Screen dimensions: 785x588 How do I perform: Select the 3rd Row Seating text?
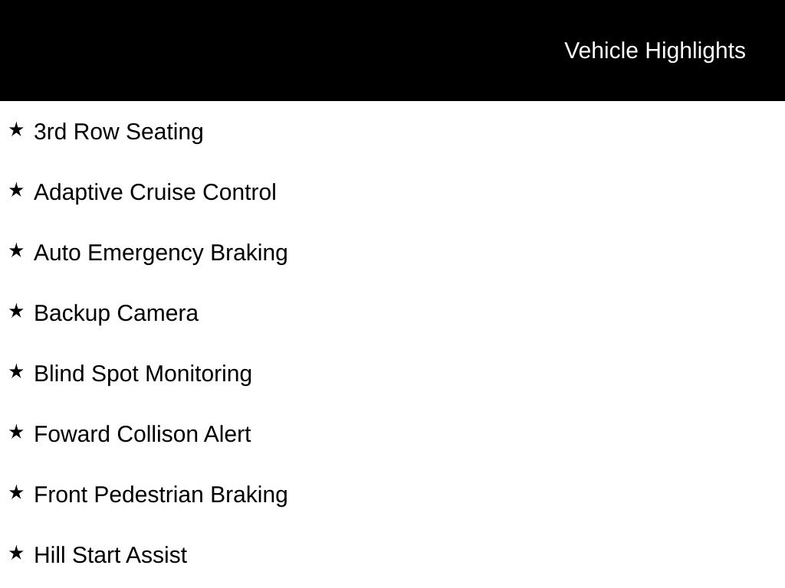[119, 132]
